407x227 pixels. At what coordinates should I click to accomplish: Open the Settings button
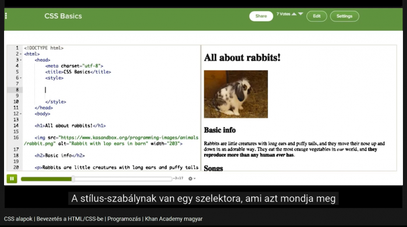click(344, 16)
